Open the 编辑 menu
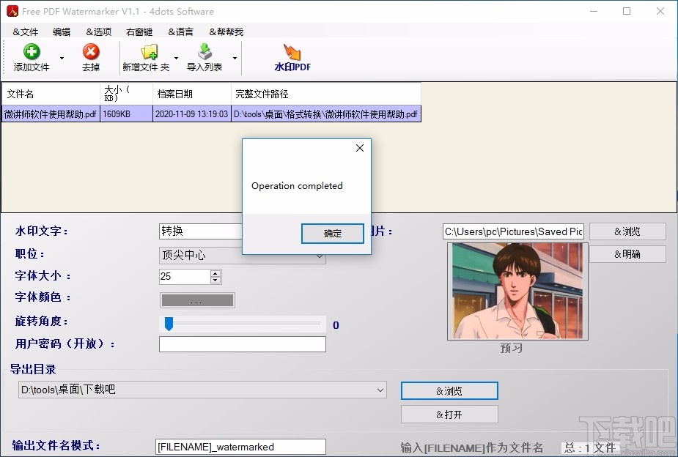Screen dimensions: 678x457 click(62, 32)
